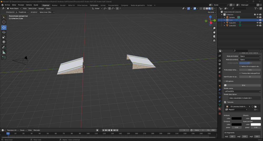This screenshot has width=263, height=141.
Task: Uncheck the Collection exclude checkbox
Action: click(255, 14)
